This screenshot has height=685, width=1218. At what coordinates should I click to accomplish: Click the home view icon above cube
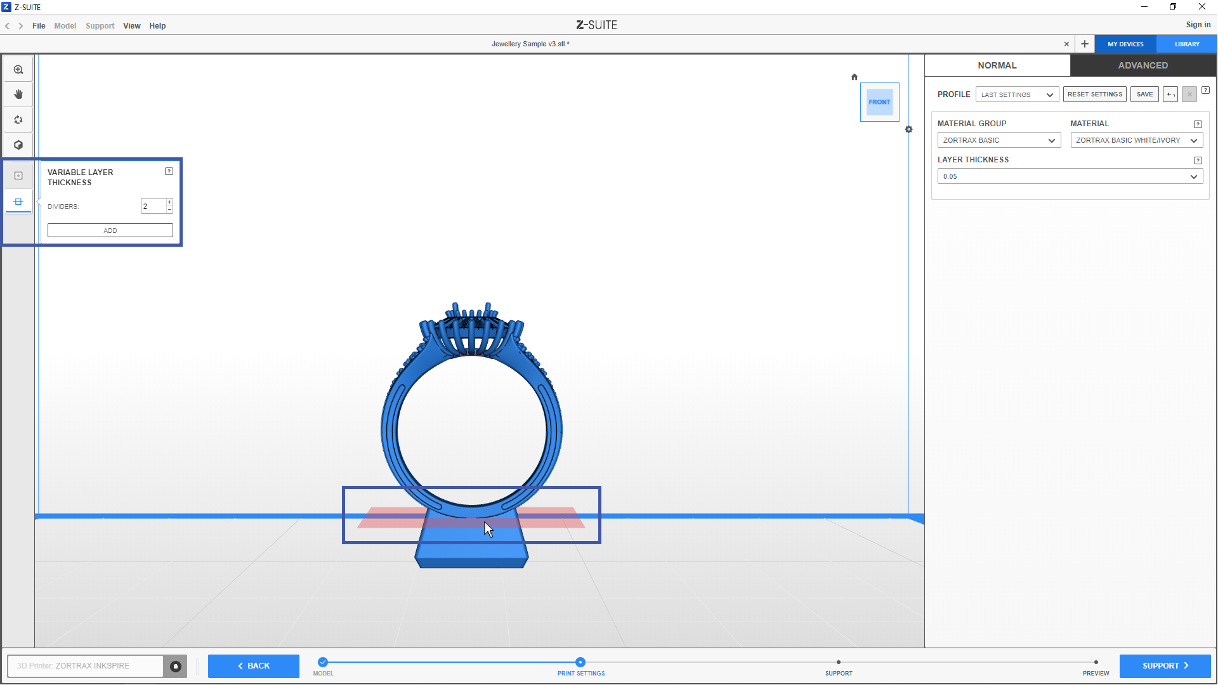tap(855, 77)
